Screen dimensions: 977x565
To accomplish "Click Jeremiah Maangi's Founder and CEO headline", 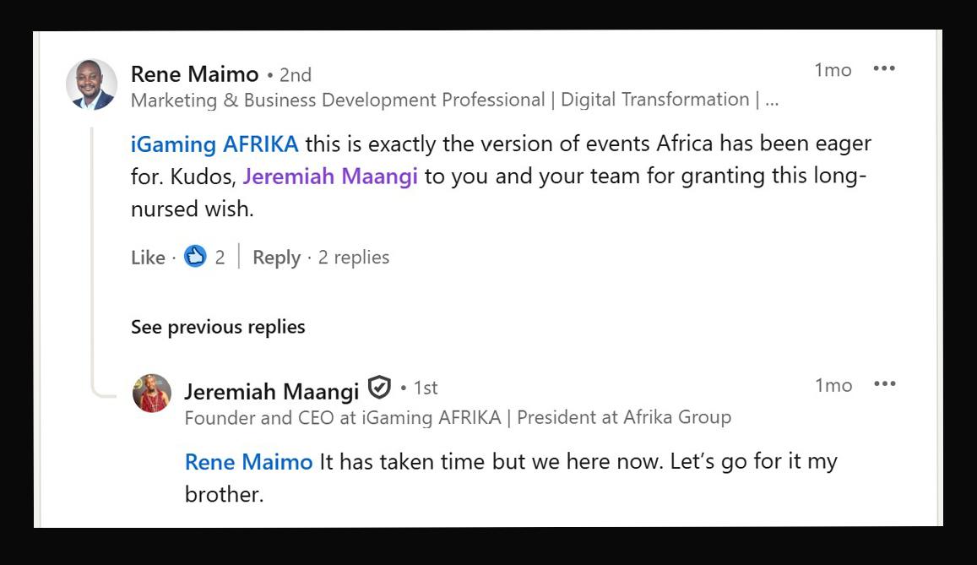I will pos(458,417).
